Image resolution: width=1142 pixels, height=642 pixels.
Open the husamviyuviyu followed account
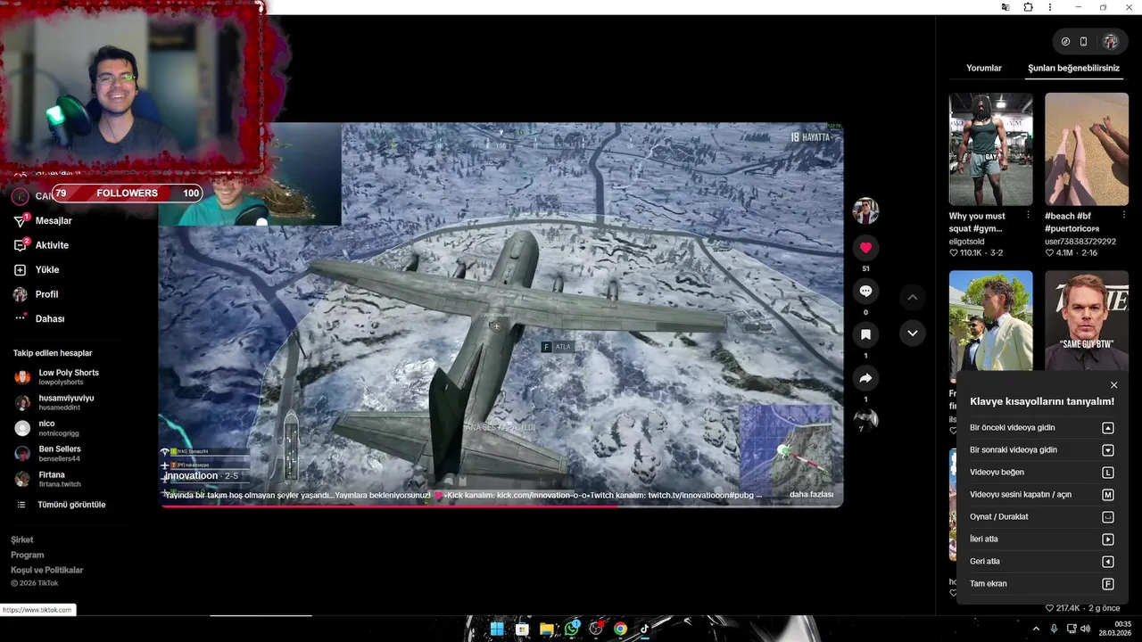[66, 402]
